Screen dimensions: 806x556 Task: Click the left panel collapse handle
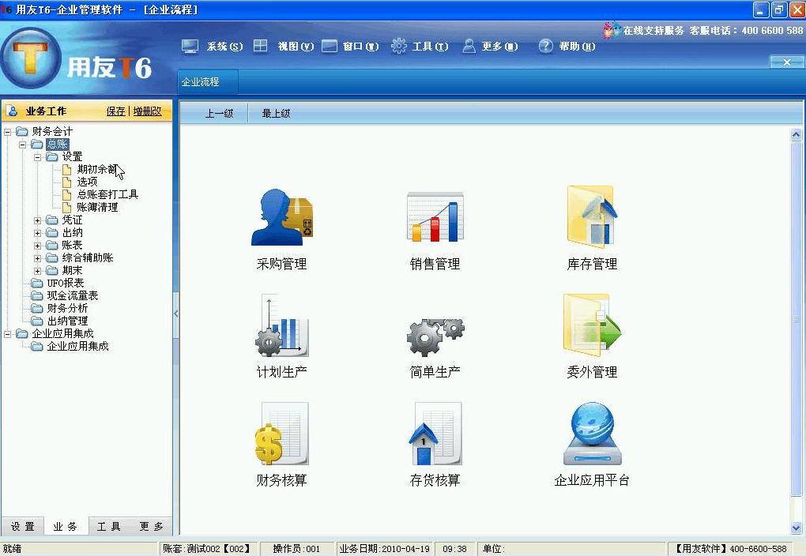tap(175, 314)
